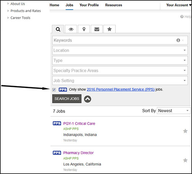The image size is (192, 174).
Task: Open the Pharmacy Director job link
Action: pyautogui.click(x=78, y=153)
